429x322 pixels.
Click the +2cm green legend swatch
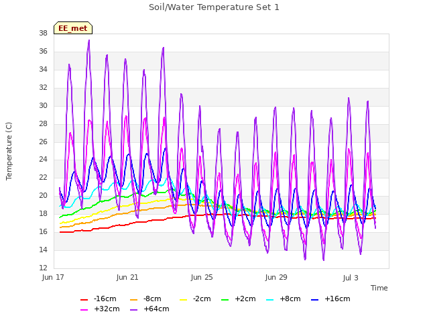coord(225,300)
